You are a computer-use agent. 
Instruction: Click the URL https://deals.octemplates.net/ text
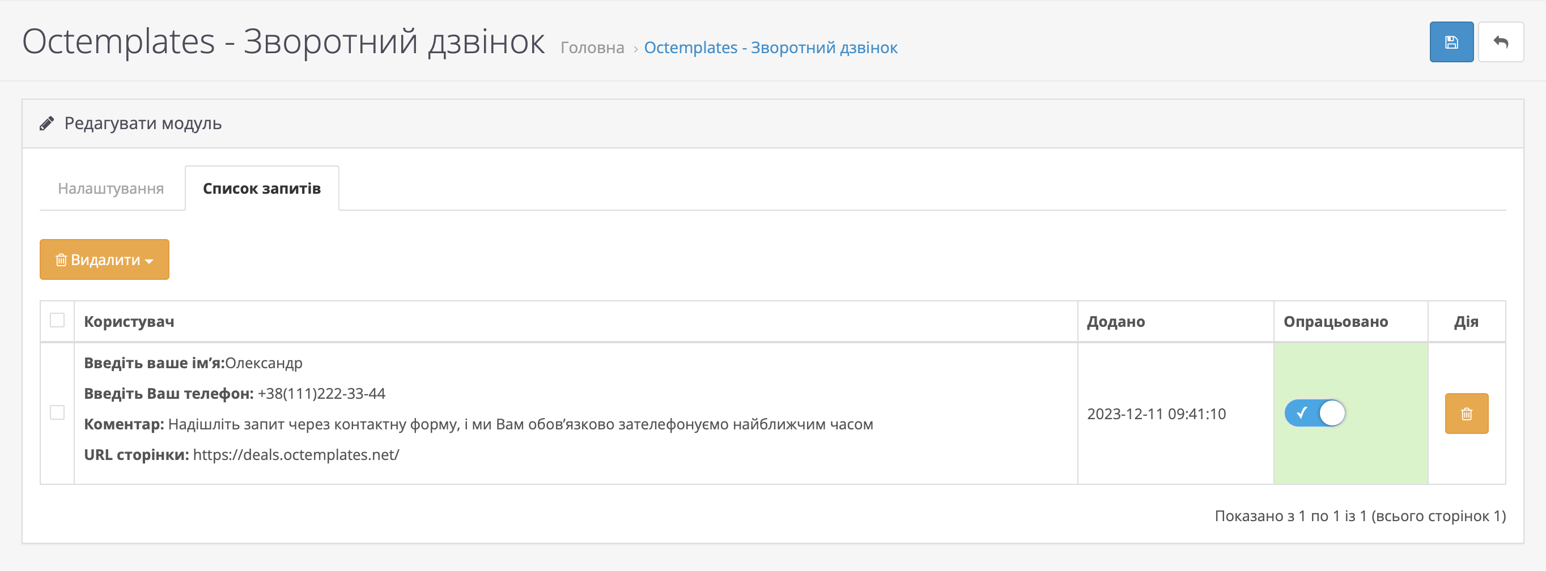click(296, 455)
